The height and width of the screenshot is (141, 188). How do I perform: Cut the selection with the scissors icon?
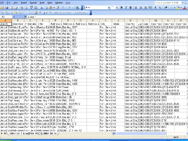pyautogui.click(x=42, y=8)
